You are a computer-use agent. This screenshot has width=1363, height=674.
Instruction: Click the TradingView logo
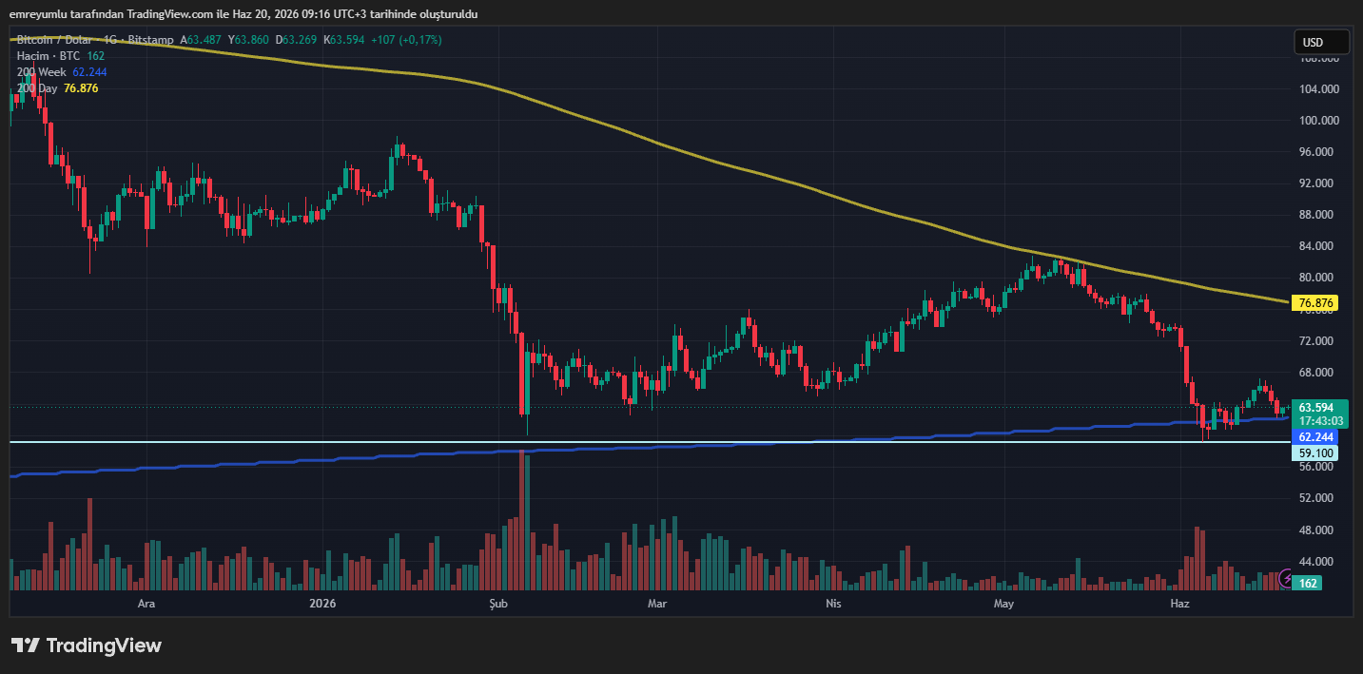coord(87,645)
